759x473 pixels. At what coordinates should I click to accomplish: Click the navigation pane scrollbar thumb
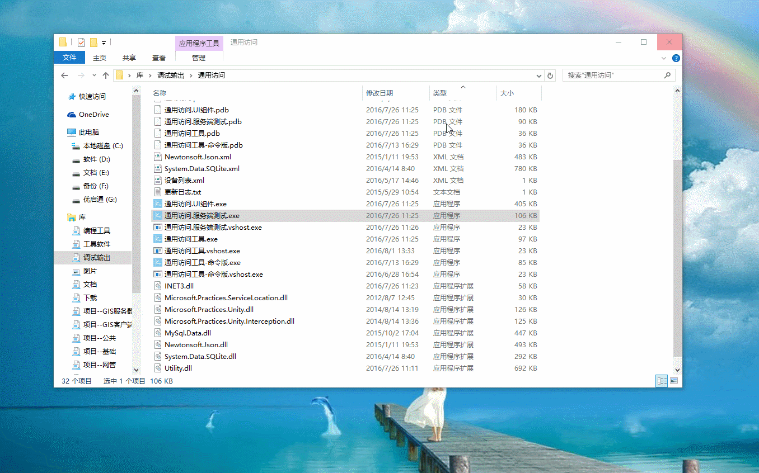tap(136, 194)
